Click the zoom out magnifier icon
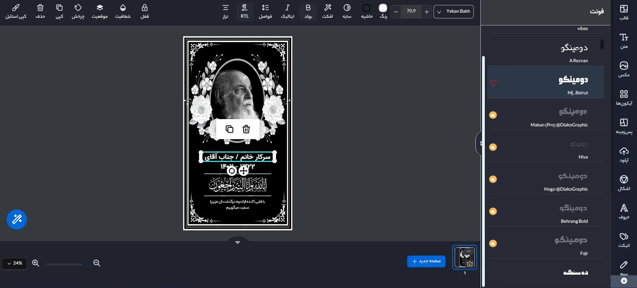The height and width of the screenshot is (288, 637). [97, 263]
